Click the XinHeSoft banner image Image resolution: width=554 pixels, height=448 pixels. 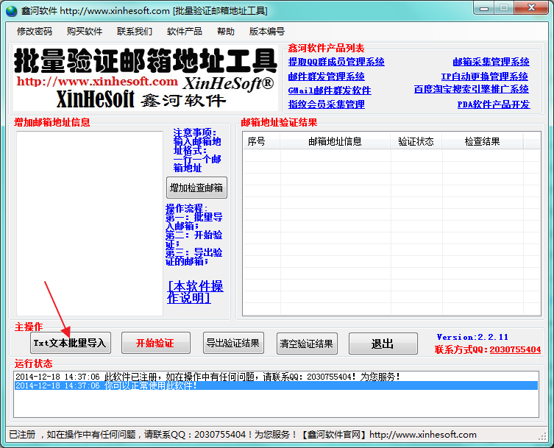click(x=145, y=78)
